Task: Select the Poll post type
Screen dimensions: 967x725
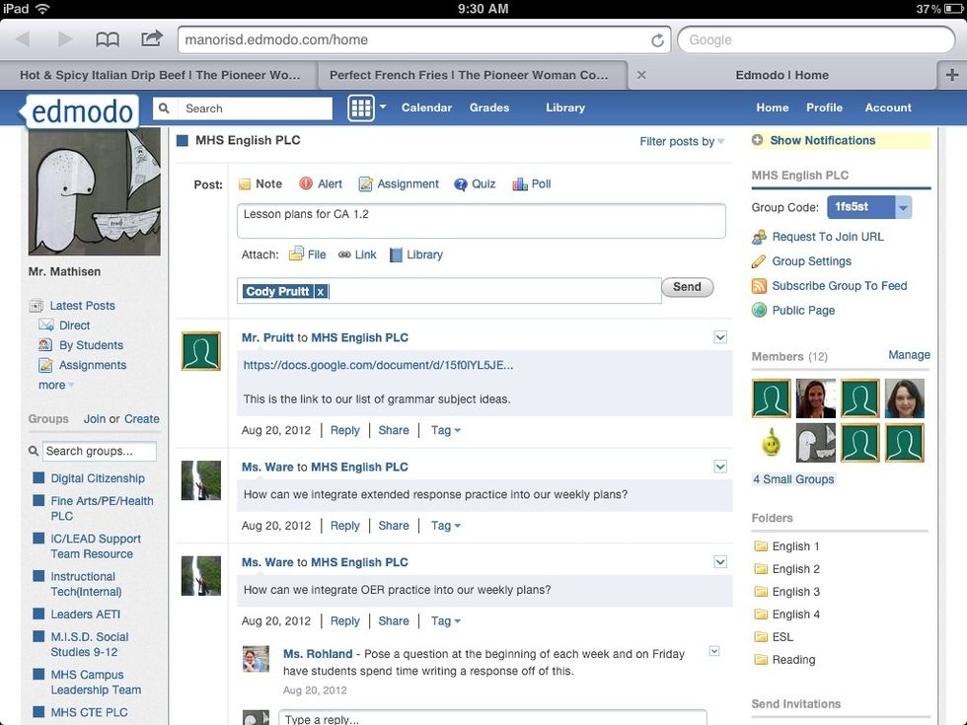Action: 532,183
